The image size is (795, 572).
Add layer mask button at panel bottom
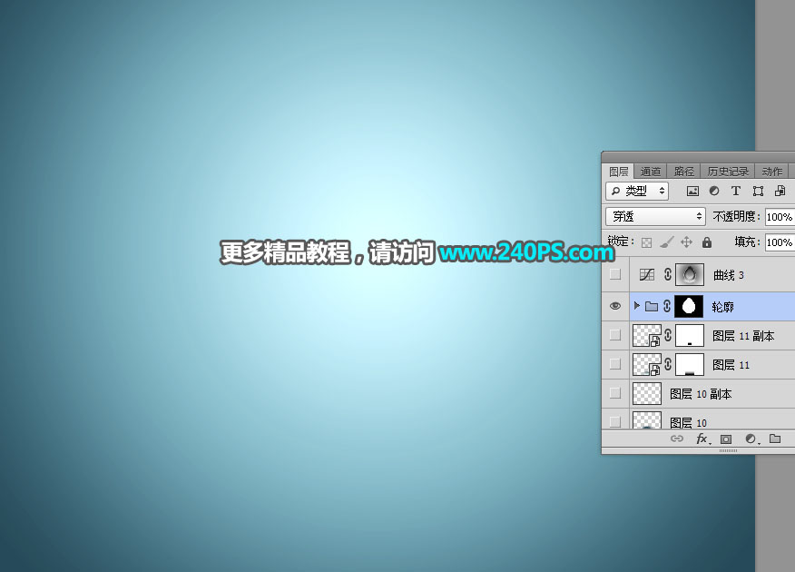click(x=726, y=439)
